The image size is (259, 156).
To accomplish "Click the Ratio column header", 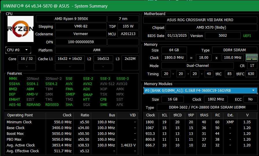I will point(82,115).
